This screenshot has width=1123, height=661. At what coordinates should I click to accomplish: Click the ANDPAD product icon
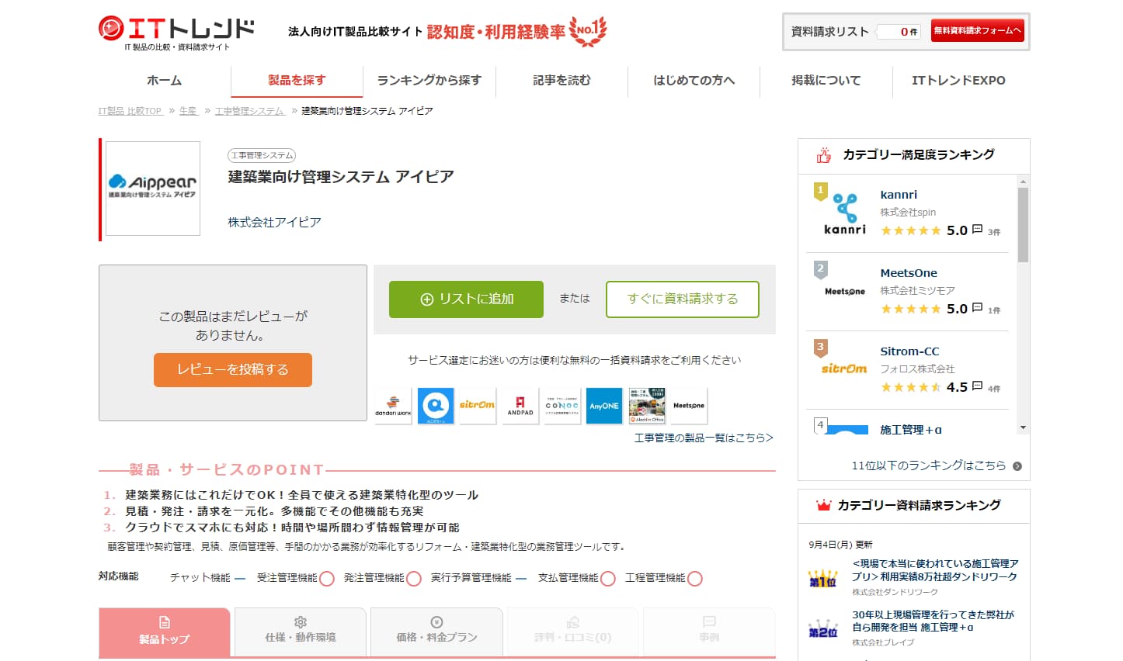click(x=520, y=405)
